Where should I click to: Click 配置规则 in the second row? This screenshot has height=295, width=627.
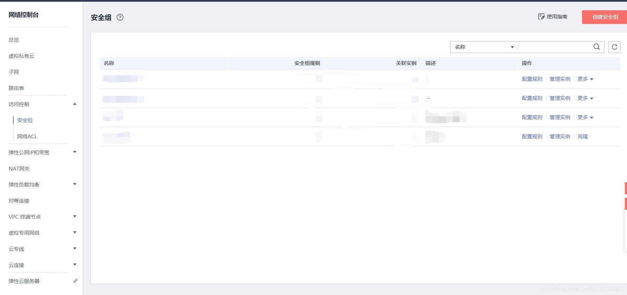[532, 98]
